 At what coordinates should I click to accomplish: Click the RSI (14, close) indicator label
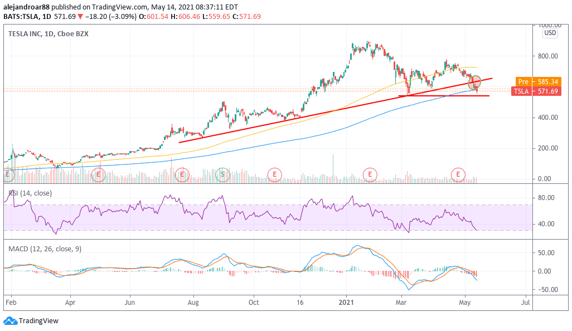click(30, 193)
